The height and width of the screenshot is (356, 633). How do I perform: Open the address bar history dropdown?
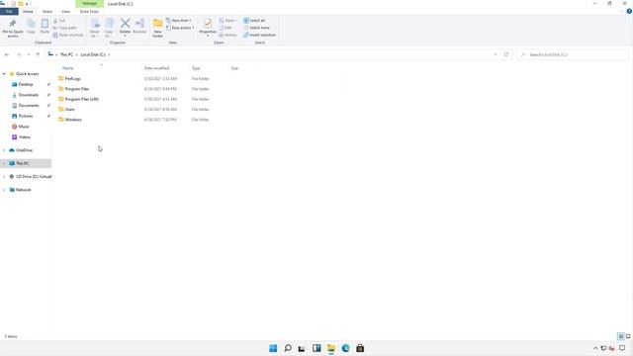pos(496,54)
